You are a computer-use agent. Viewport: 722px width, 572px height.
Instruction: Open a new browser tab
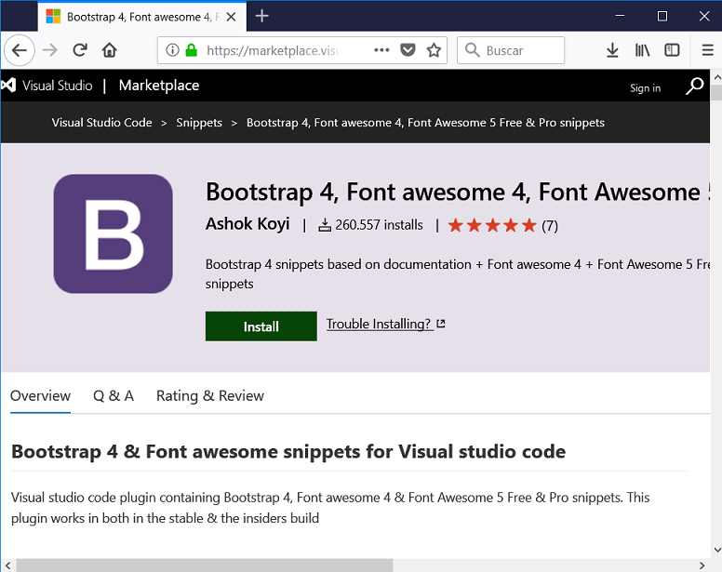(262, 16)
